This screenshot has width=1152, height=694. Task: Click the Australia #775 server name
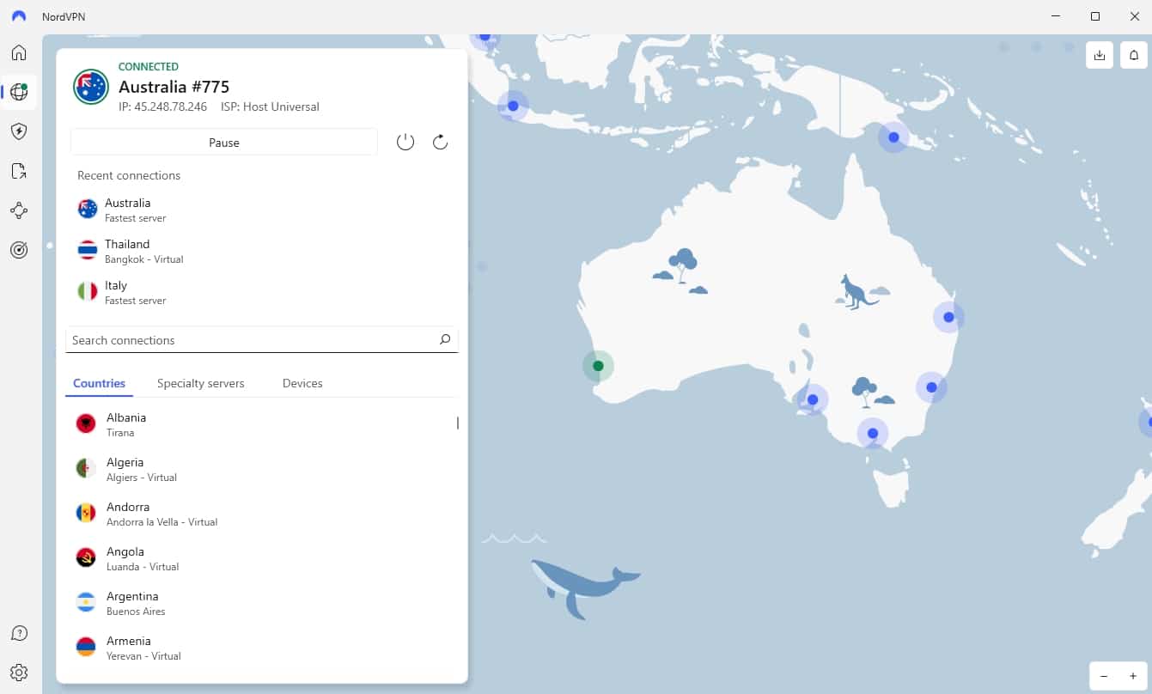tap(174, 87)
